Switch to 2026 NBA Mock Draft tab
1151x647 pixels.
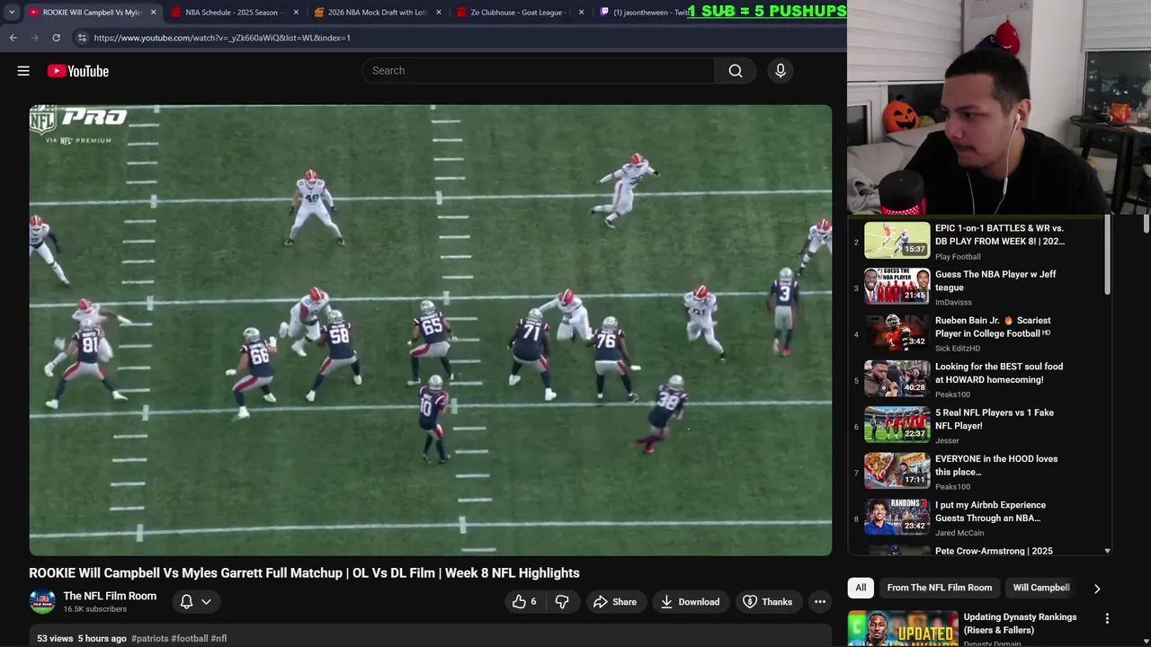click(377, 13)
